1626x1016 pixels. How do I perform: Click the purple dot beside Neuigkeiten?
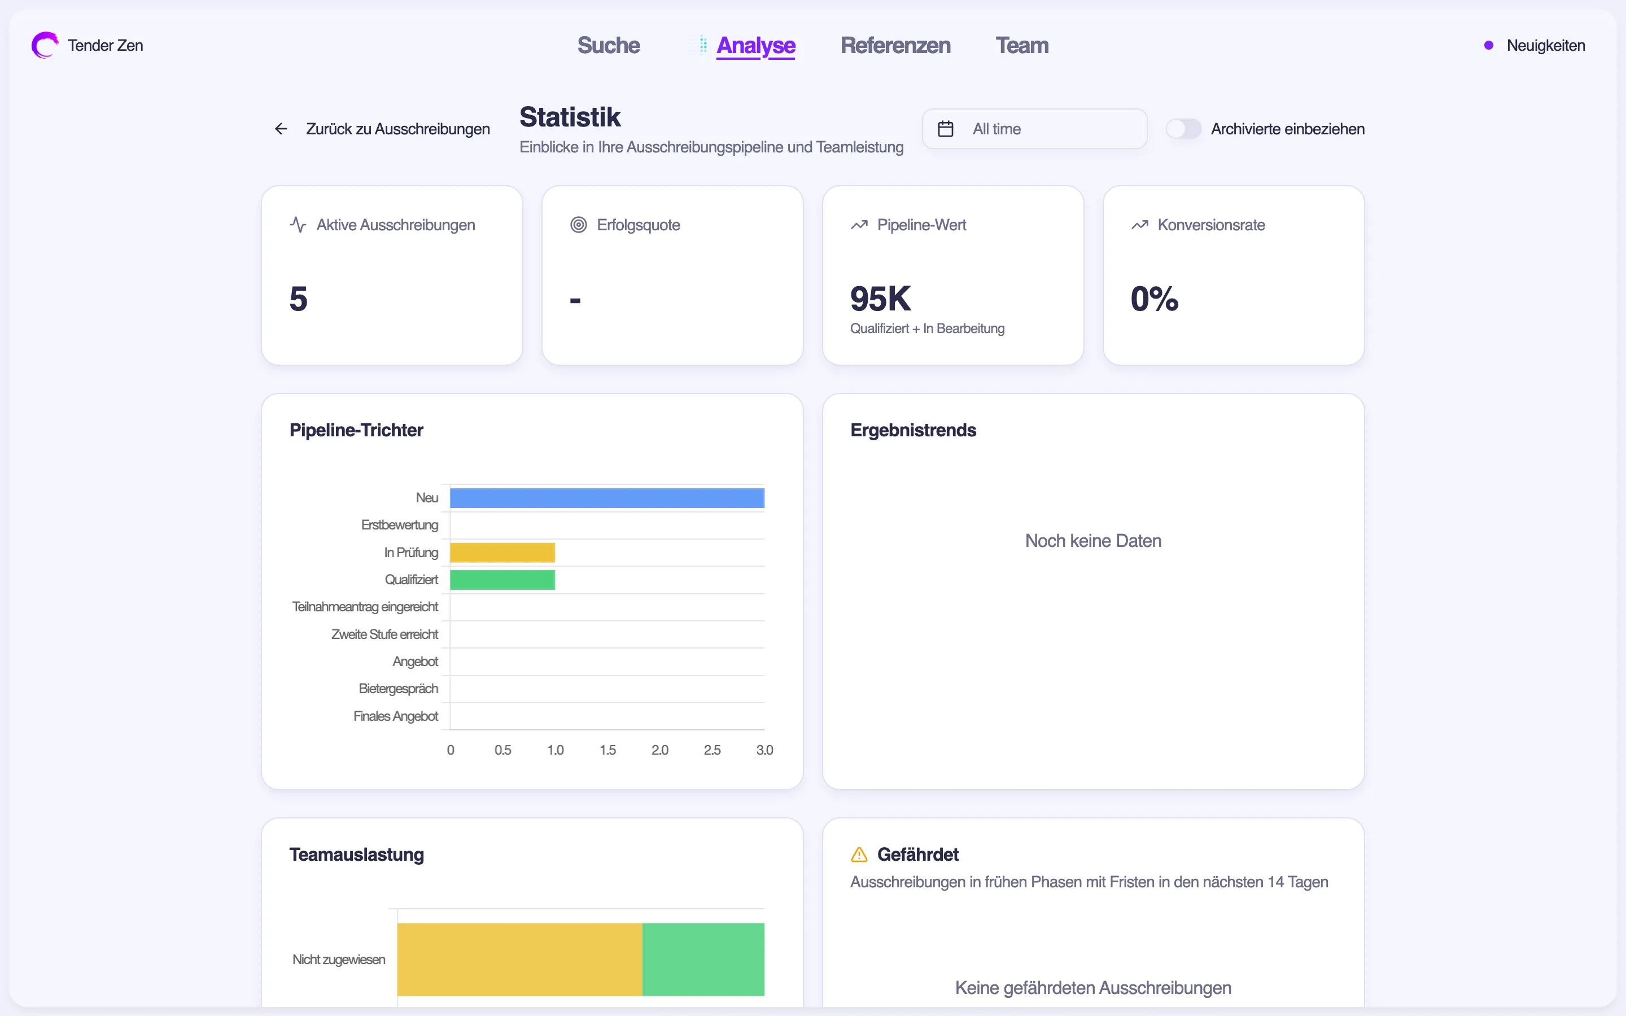[1489, 45]
